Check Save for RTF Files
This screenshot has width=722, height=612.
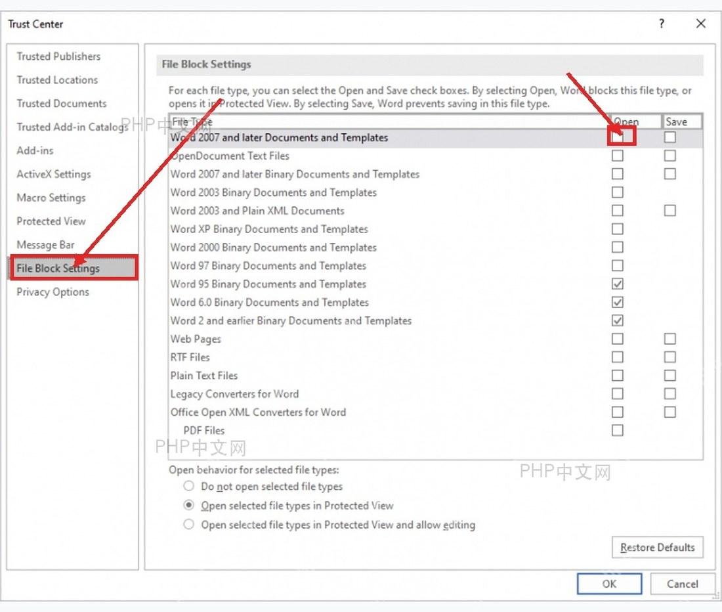pos(670,357)
